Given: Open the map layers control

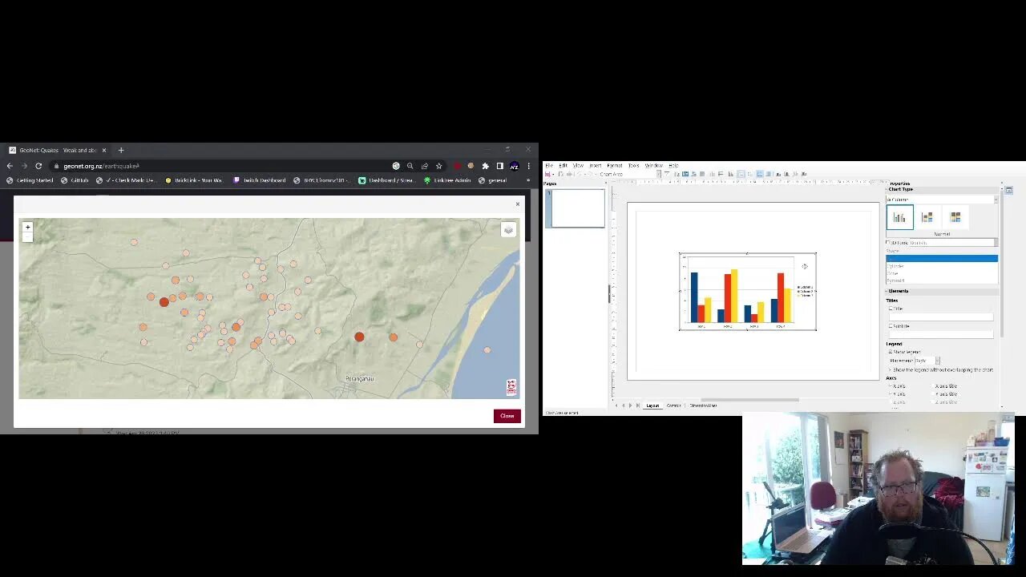Looking at the screenshot, I should pos(508,230).
